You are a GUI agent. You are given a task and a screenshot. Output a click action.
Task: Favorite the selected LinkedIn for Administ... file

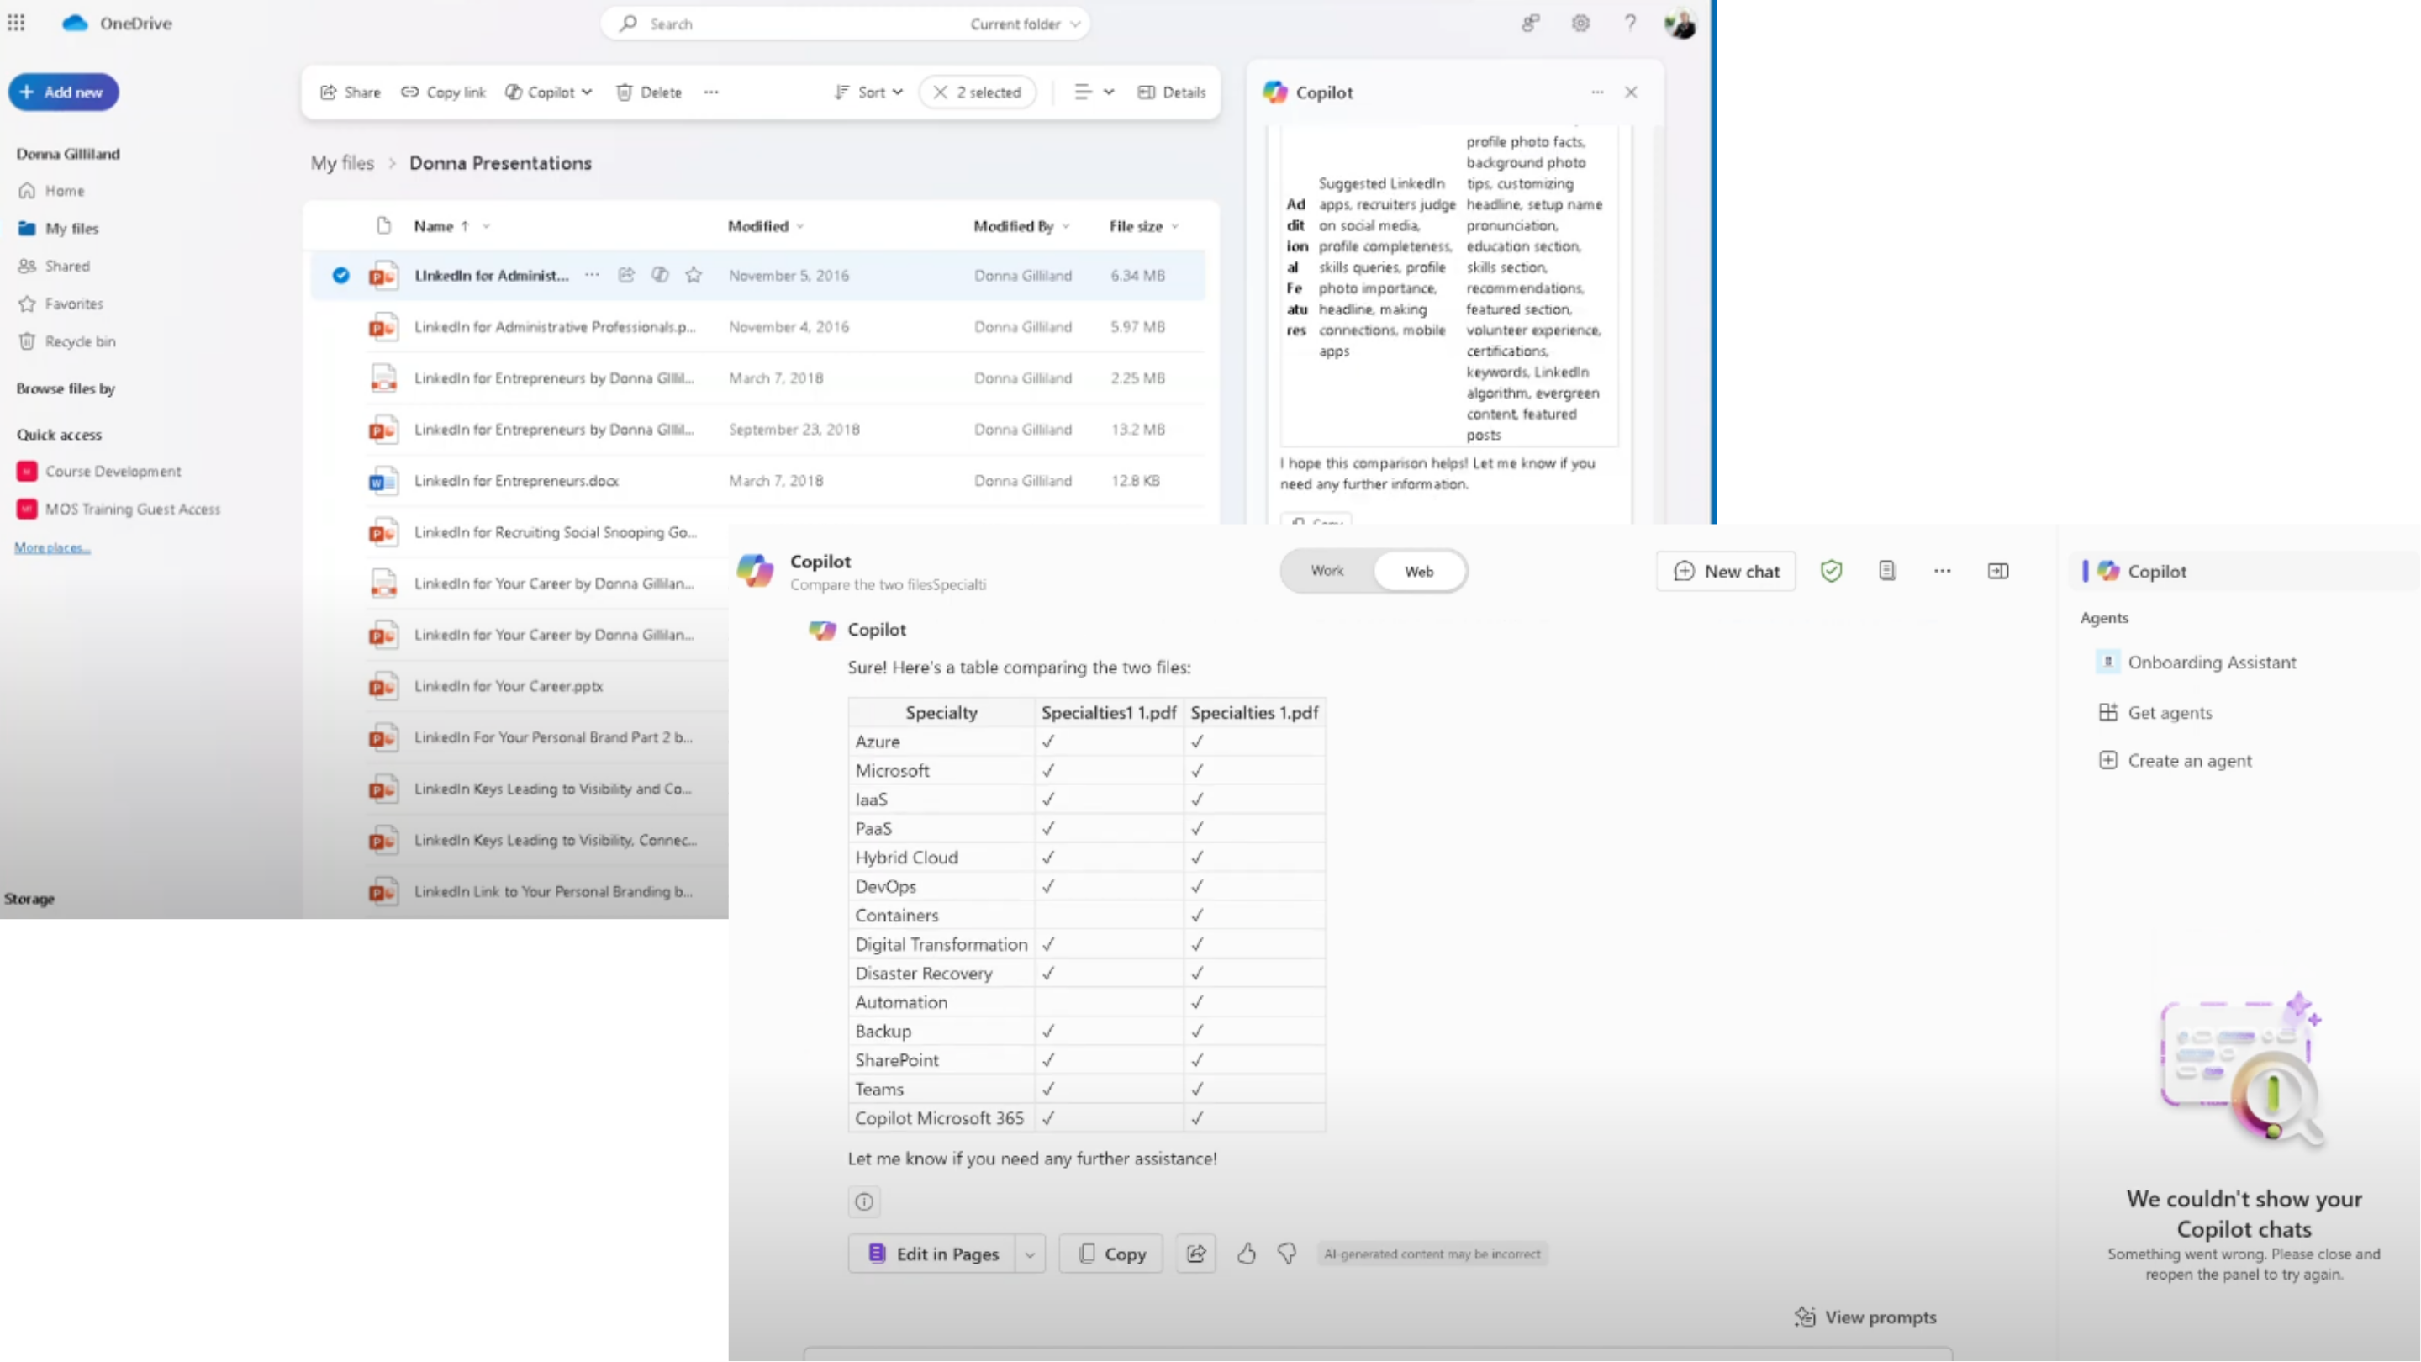tap(694, 274)
